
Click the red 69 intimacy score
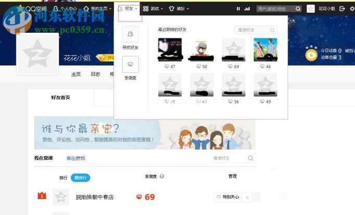point(149,197)
